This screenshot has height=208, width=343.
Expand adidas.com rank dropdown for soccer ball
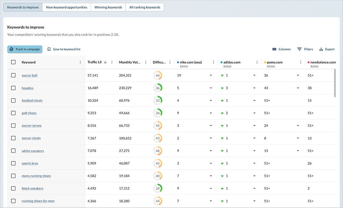(255, 75)
